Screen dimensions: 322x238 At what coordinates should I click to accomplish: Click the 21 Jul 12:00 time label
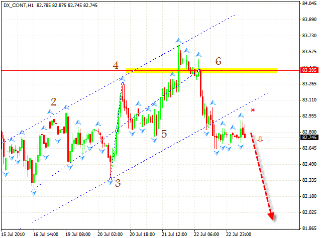pos(174,234)
